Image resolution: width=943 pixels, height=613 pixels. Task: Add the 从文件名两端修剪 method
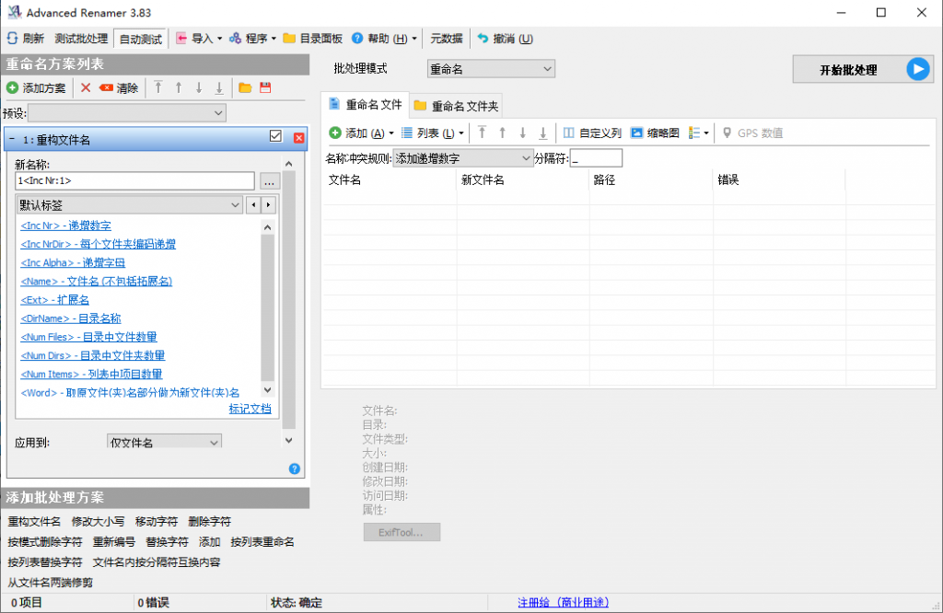click(50, 583)
